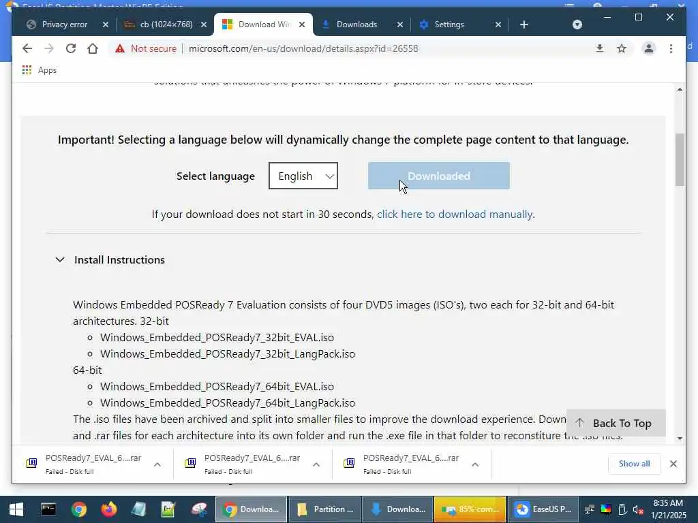
Task: Close the Settings tab
Action: pyautogui.click(x=498, y=25)
